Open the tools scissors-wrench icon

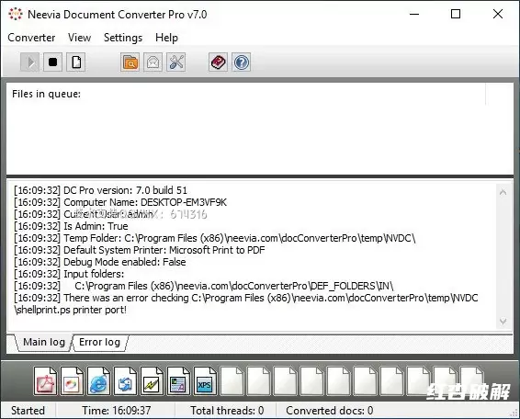[x=176, y=62]
